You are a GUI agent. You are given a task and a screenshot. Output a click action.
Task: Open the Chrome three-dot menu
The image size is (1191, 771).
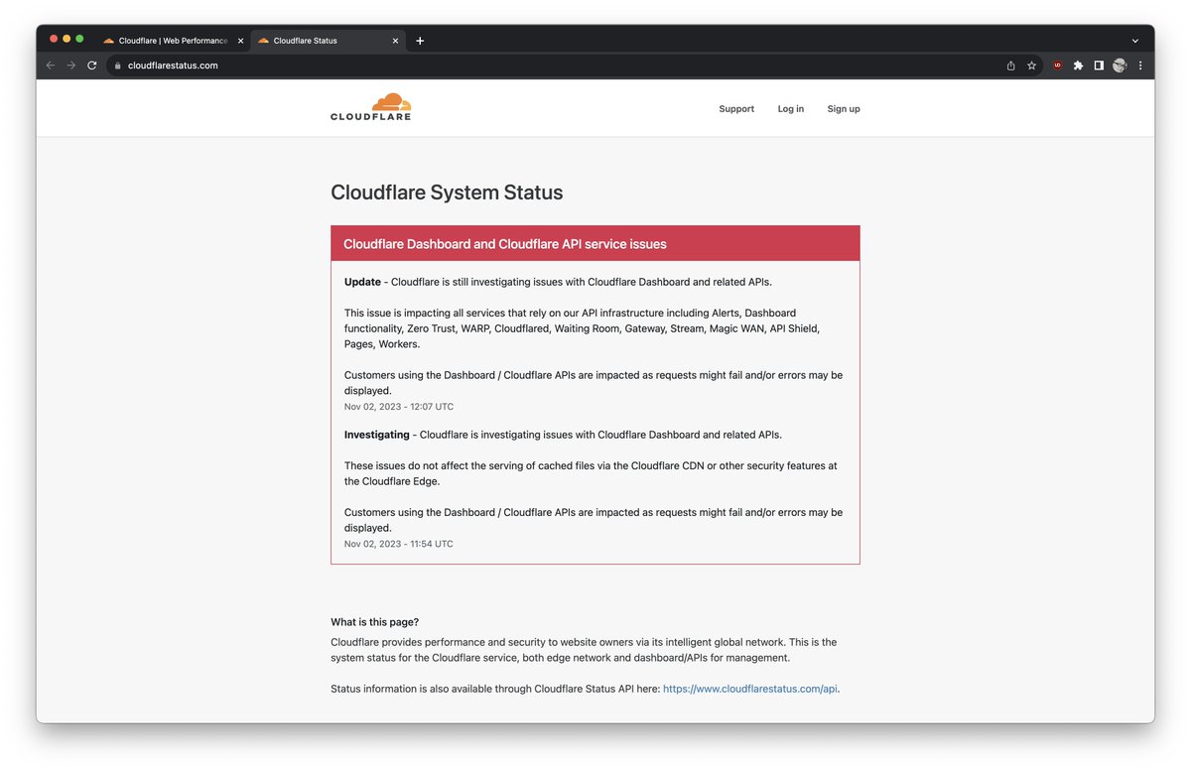tap(1140, 65)
